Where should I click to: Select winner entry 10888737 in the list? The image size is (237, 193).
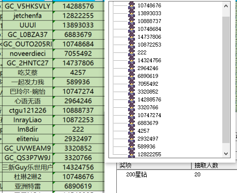coord(149,21)
